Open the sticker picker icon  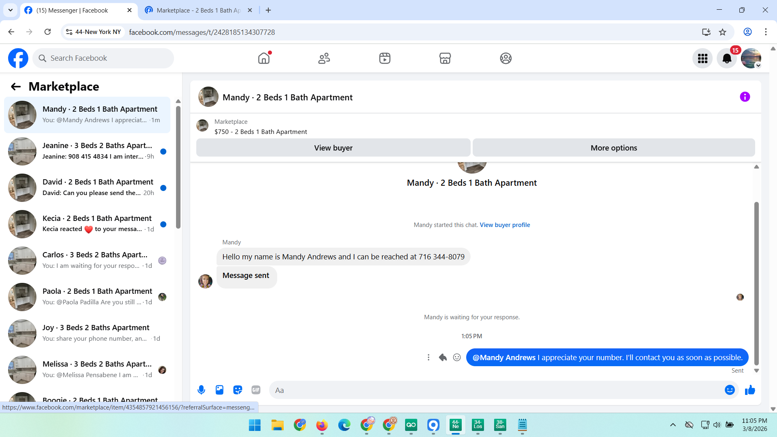(x=238, y=390)
